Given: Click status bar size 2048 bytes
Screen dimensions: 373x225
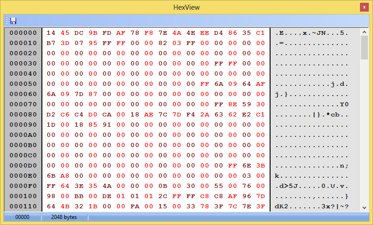Looking at the screenshot, I should (x=64, y=217).
